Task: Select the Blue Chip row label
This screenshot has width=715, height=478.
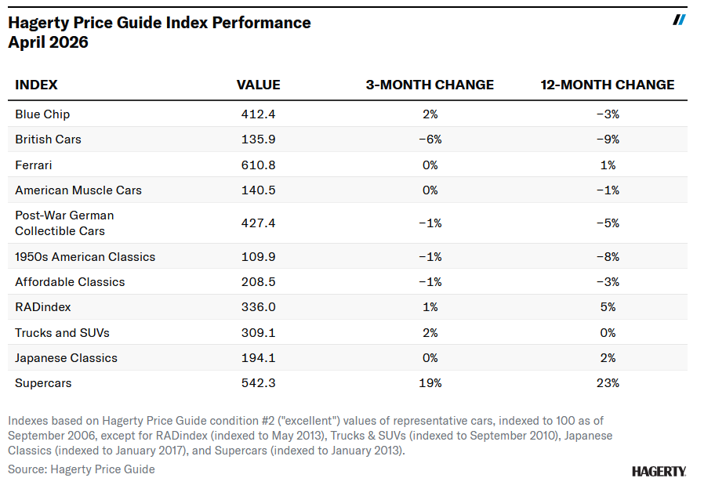Action: (42, 114)
